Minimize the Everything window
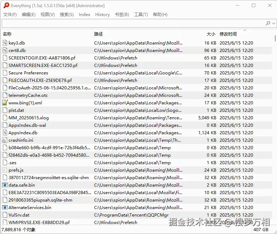 (x=237, y=5)
